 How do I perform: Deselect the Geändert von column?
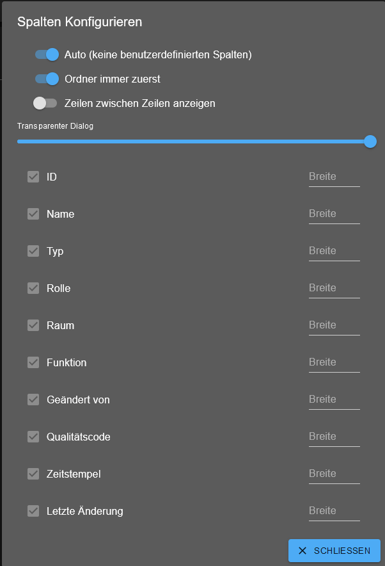tap(33, 399)
